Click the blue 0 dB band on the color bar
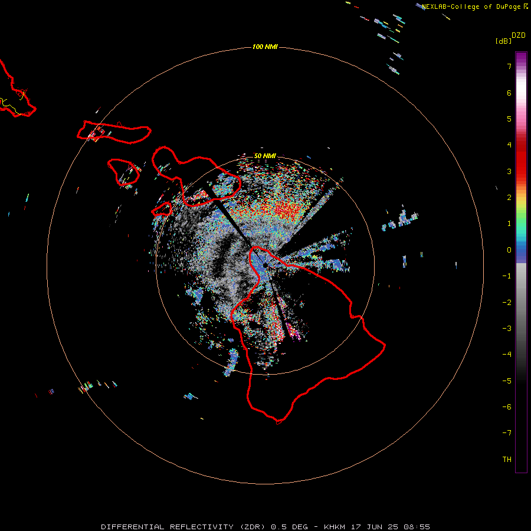 pos(521,253)
